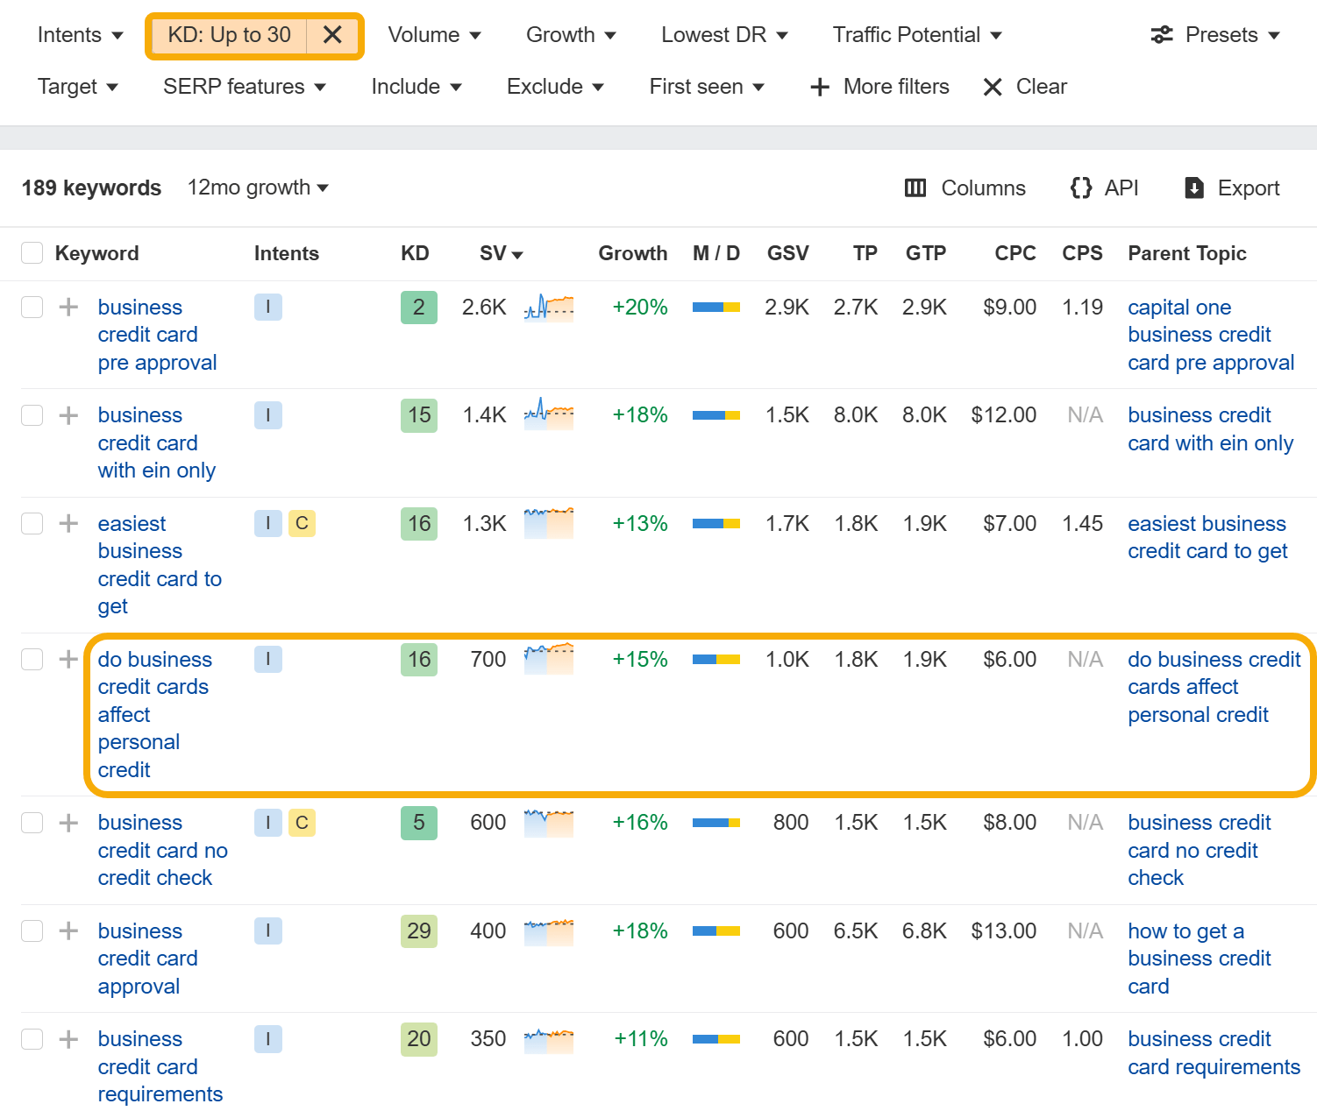Click the KD score 29 badge
Image resolution: width=1317 pixels, height=1118 pixels.
pyautogui.click(x=419, y=930)
